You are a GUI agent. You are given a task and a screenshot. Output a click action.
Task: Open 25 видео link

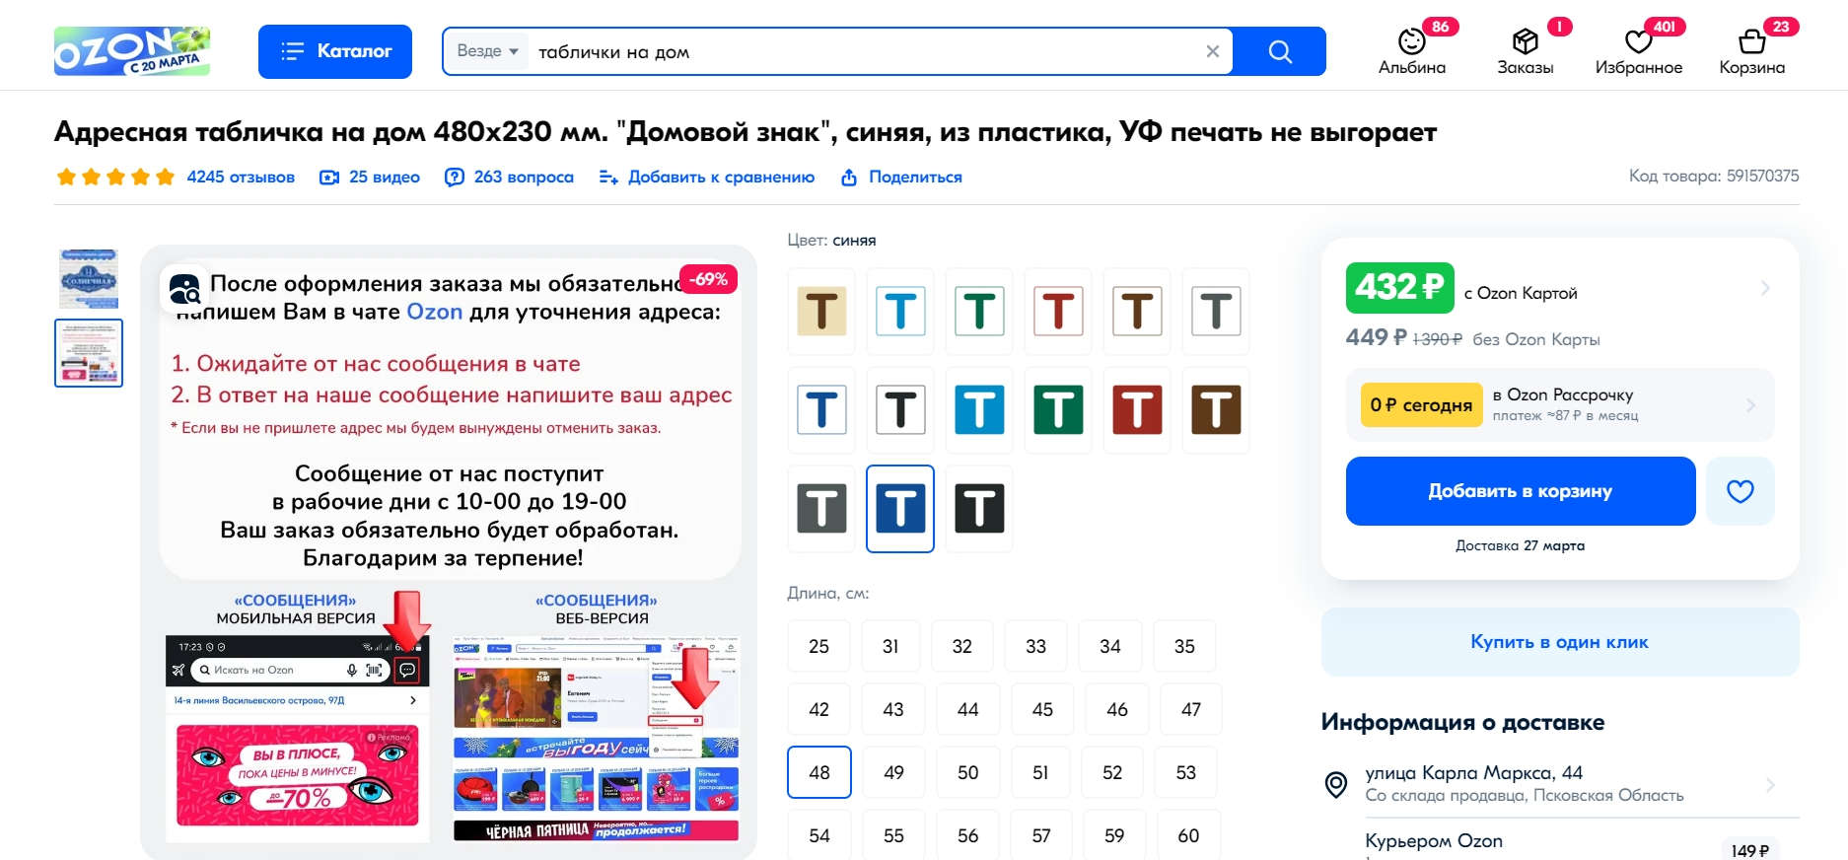371,177
